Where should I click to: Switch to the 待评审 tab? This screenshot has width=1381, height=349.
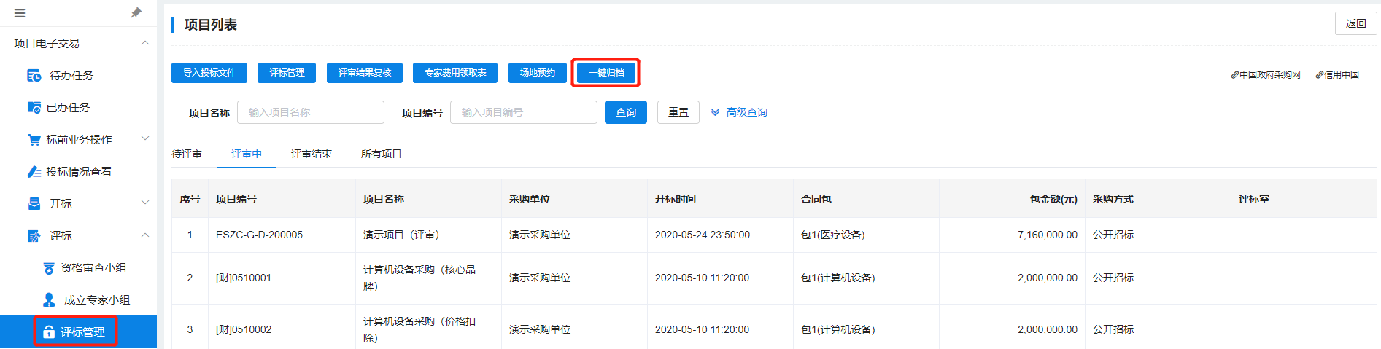pos(187,154)
